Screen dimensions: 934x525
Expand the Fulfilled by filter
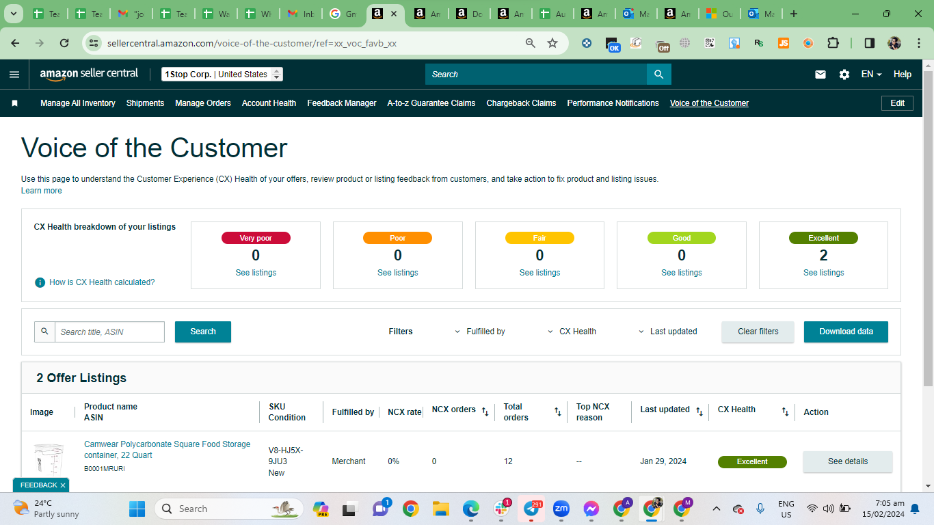[x=480, y=332]
